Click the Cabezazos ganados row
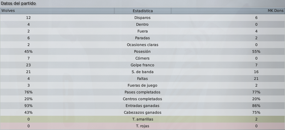Screen dimensions: 285x130 coord(142,112)
